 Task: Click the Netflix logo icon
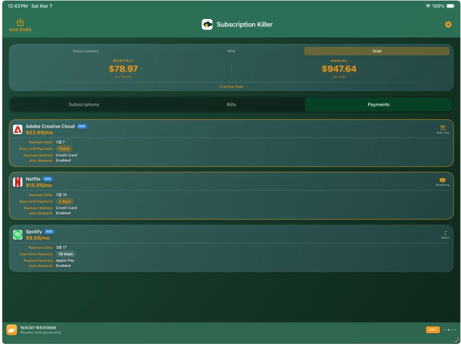click(17, 182)
